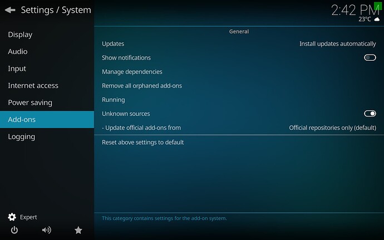
Task: Select the Add-ons category
Action: point(47,119)
